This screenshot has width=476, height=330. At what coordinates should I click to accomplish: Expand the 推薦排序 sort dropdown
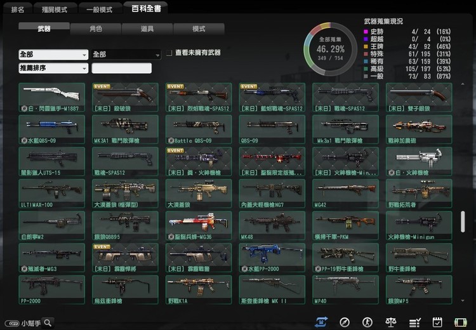point(53,68)
